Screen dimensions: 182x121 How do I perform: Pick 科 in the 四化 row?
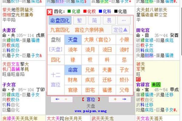(107, 60)
